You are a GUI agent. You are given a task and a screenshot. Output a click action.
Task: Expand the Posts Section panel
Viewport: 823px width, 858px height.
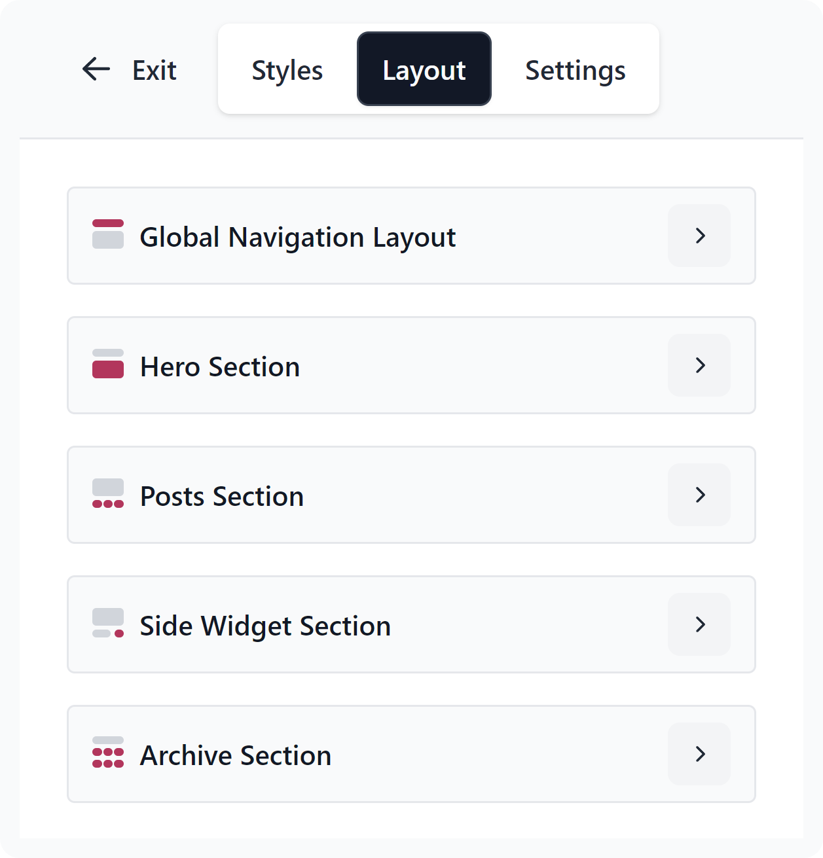coord(699,495)
